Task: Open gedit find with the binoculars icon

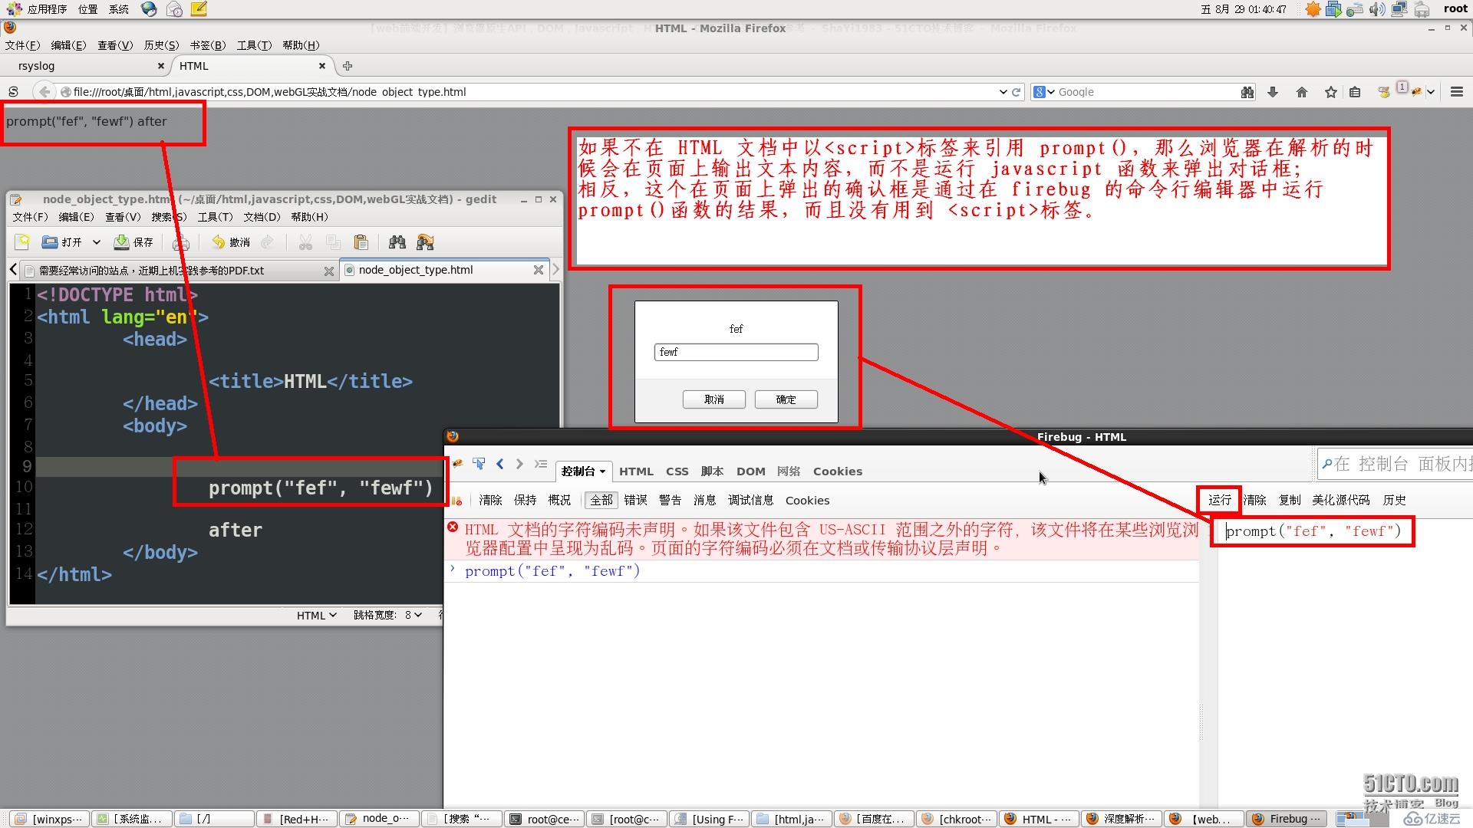Action: (397, 243)
